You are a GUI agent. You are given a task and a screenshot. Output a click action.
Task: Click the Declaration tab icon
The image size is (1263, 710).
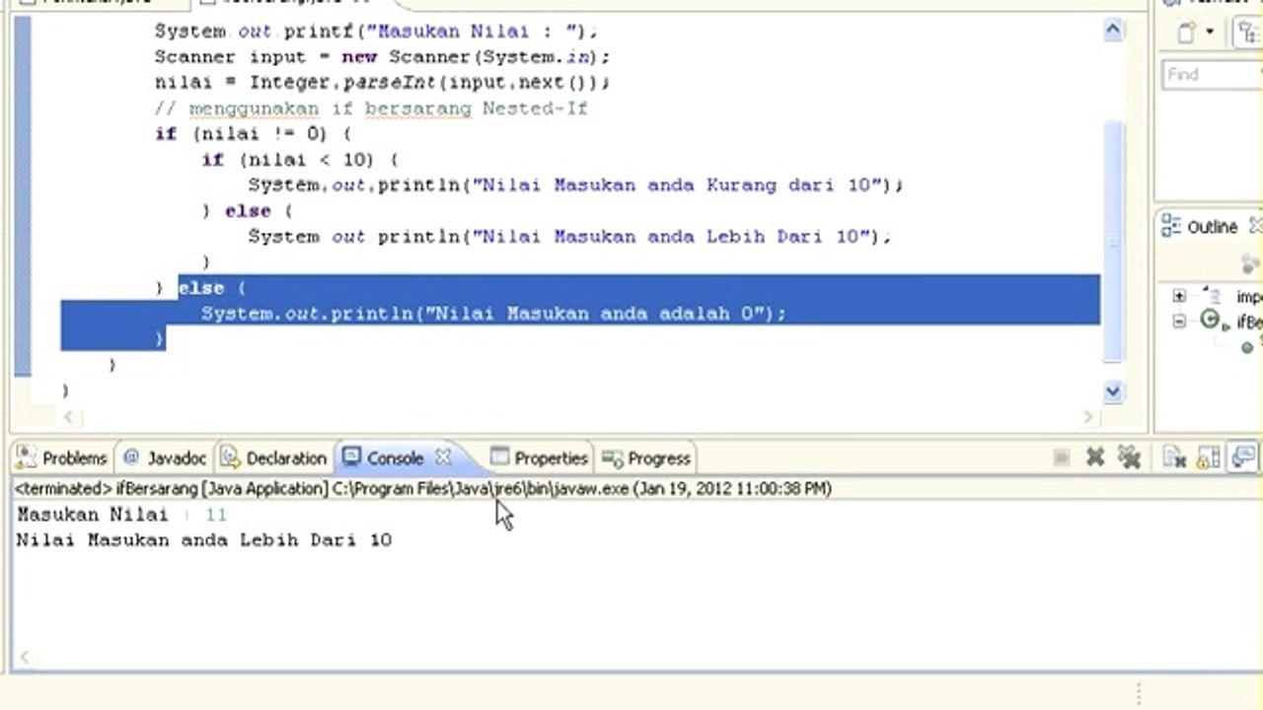(230, 458)
